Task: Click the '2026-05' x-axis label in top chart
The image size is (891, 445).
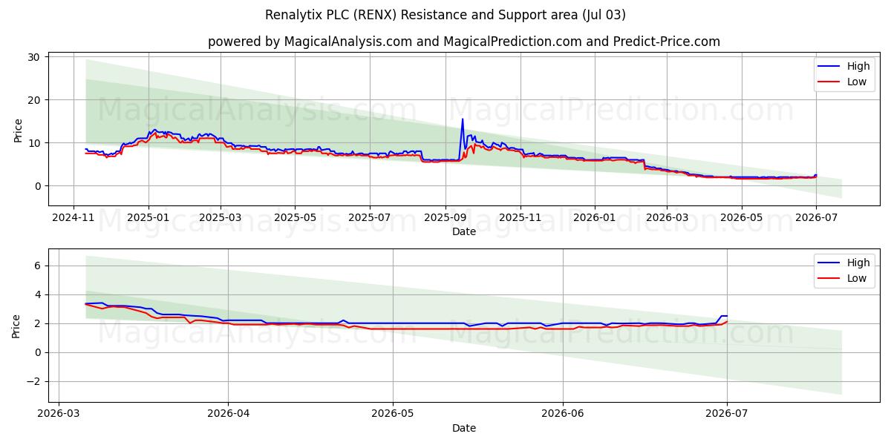Action: 741,218
